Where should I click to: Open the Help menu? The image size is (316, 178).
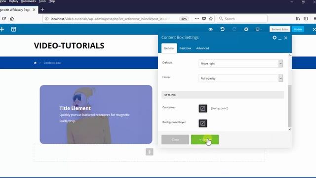(x=51, y=1)
